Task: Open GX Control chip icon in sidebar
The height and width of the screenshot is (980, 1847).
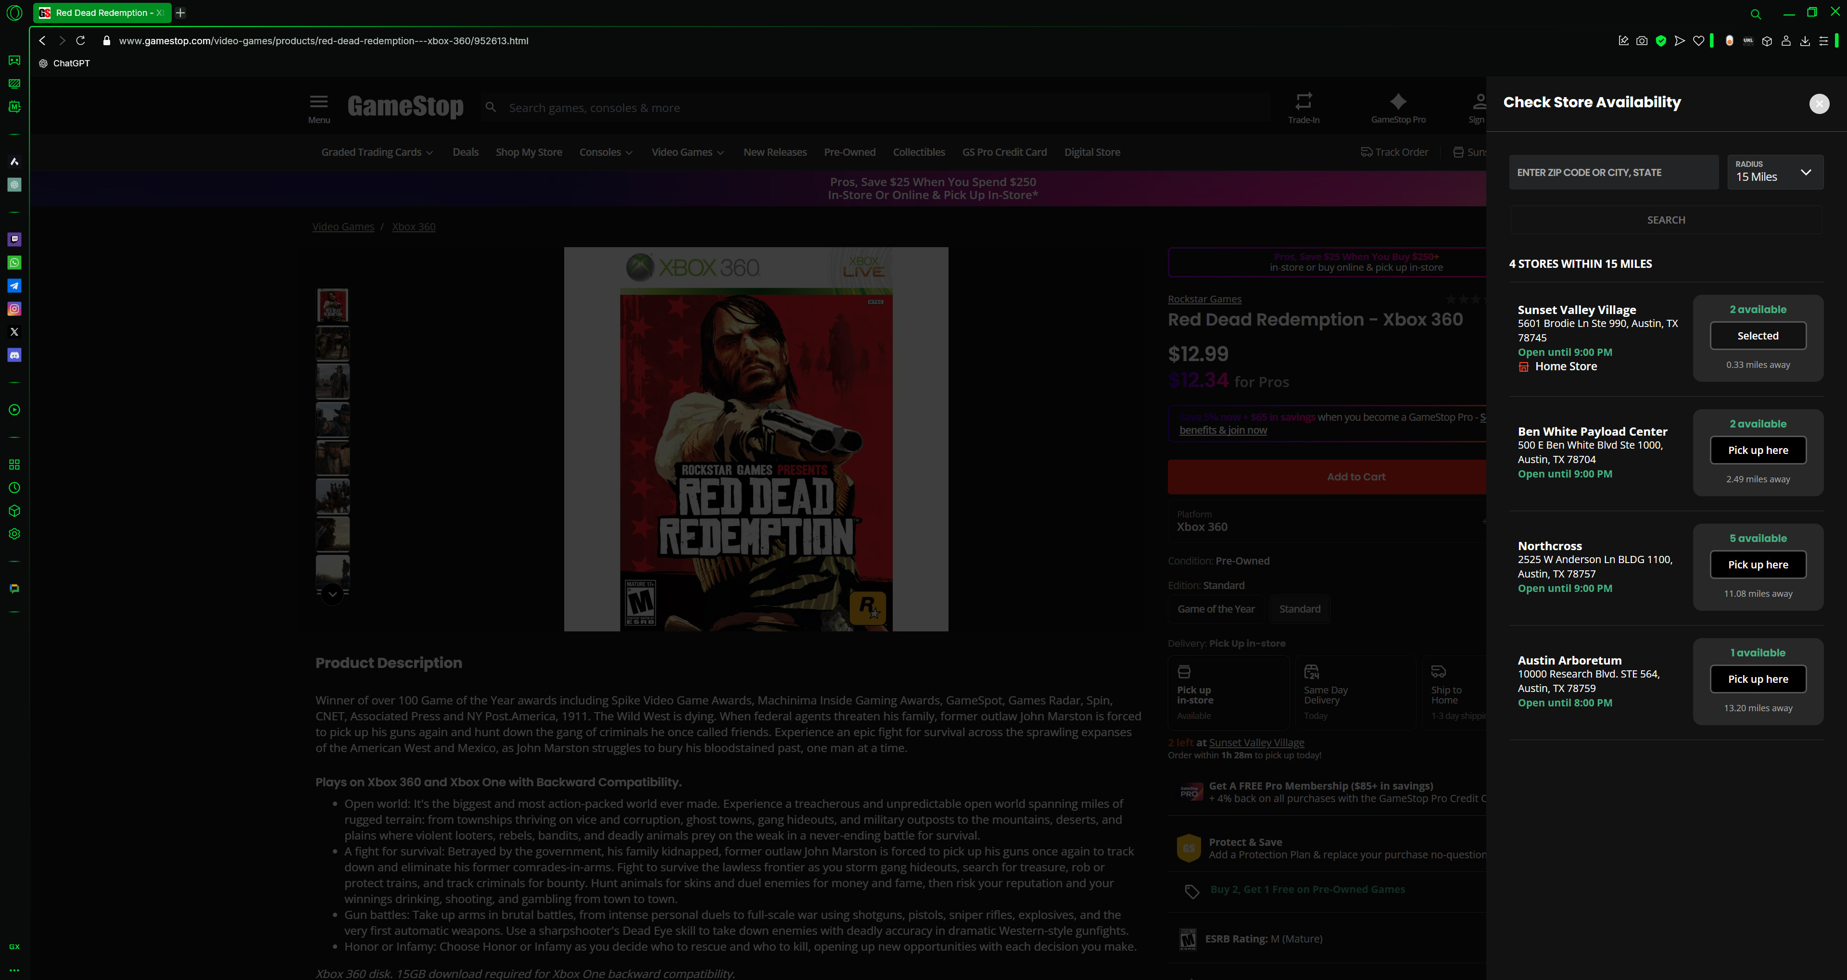Action: [x=14, y=107]
